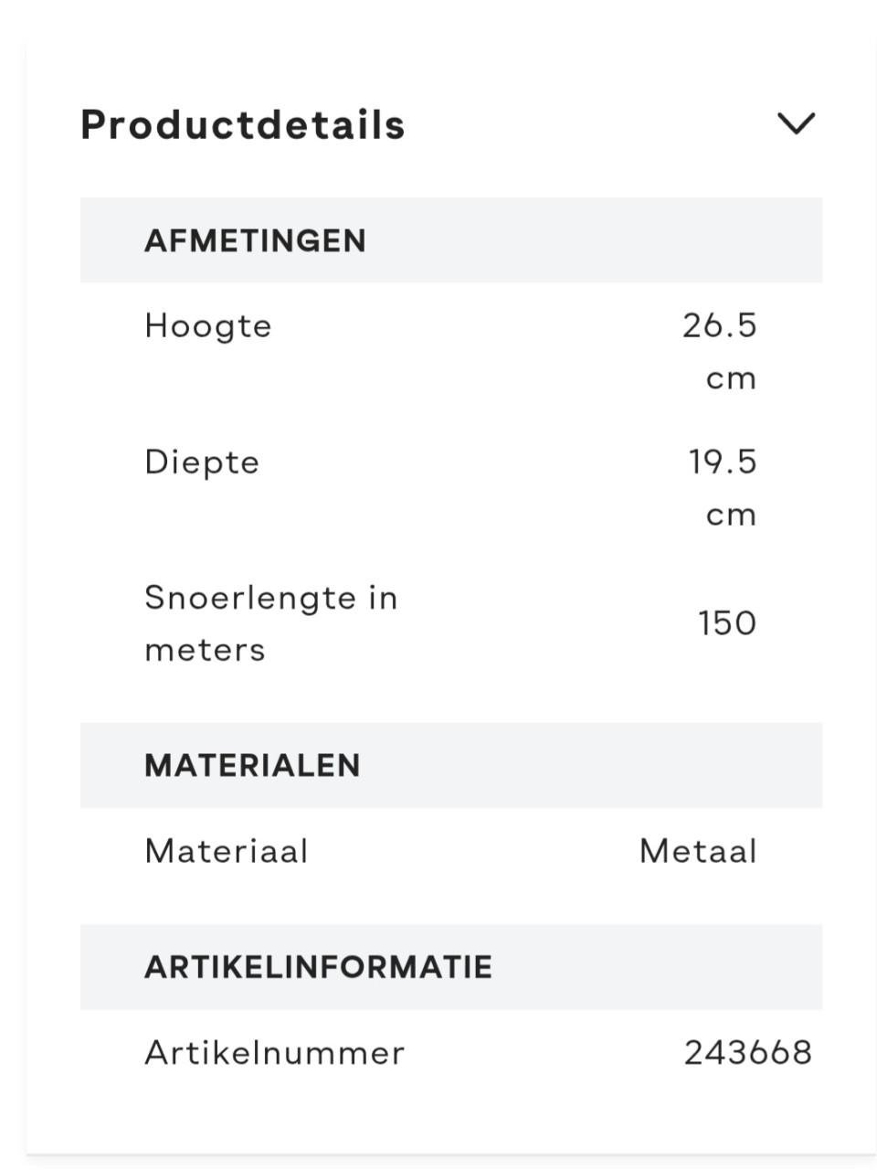Click the Artikelnummer label
This screenshot has width=877, height=1170.
point(274,1051)
